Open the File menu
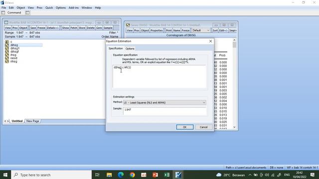Image resolution: width=319 pixels, height=179 pixels. tap(3, 8)
